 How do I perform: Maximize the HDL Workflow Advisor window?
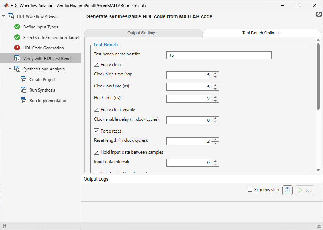(298, 5)
